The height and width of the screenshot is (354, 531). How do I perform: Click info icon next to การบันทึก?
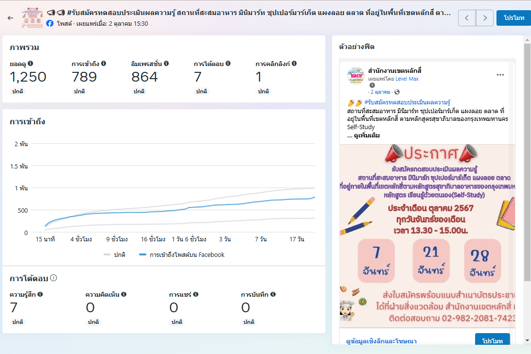click(x=273, y=294)
